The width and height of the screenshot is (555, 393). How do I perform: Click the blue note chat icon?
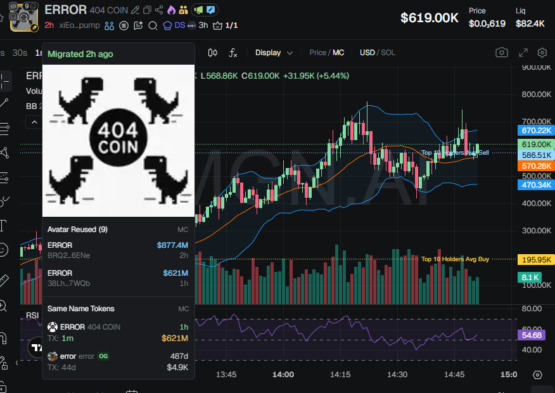(x=210, y=10)
